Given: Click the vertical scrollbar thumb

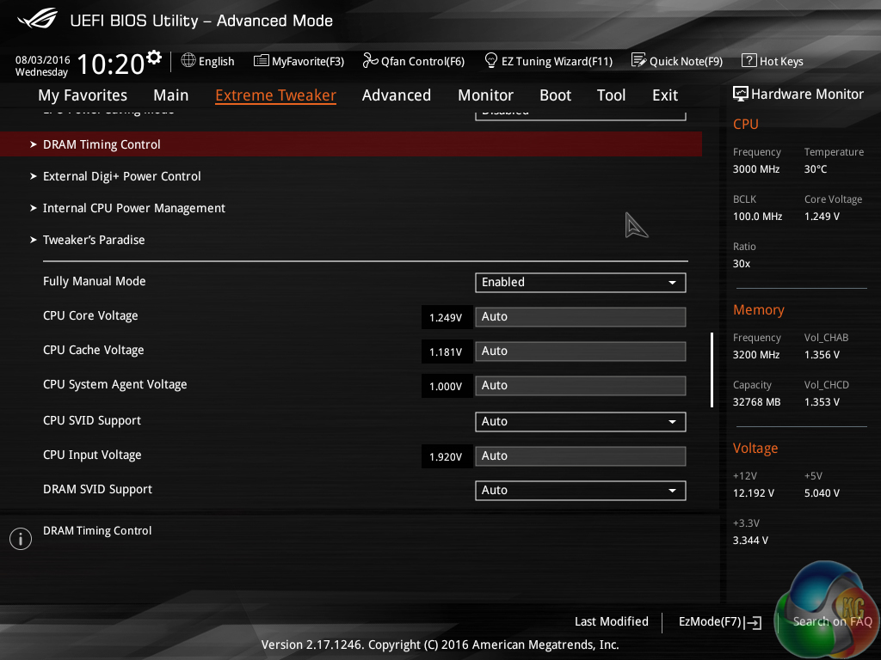Looking at the screenshot, I should pyautogui.click(x=712, y=370).
